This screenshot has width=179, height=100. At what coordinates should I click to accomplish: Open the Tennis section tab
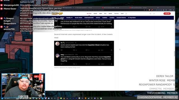pyautogui.click(x=116, y=14)
